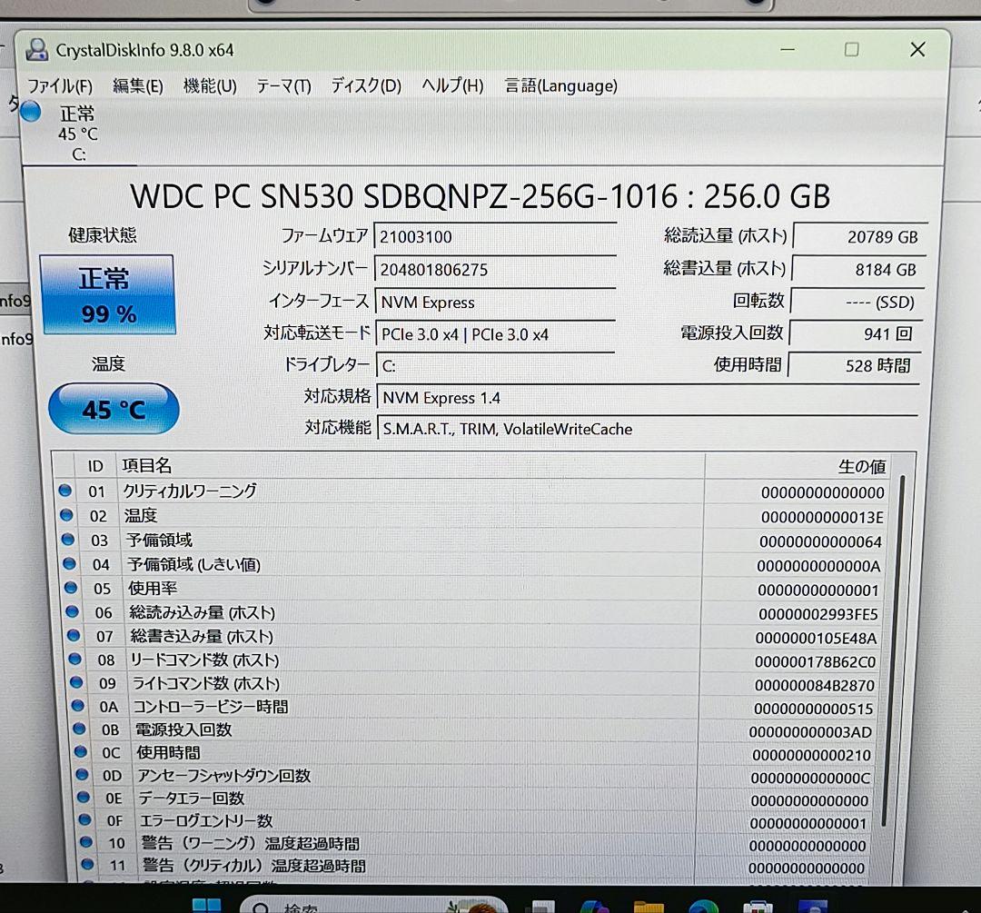This screenshot has width=981, height=913.
Task: Click status dot for 0E データエラー回数
Action: [x=84, y=798]
